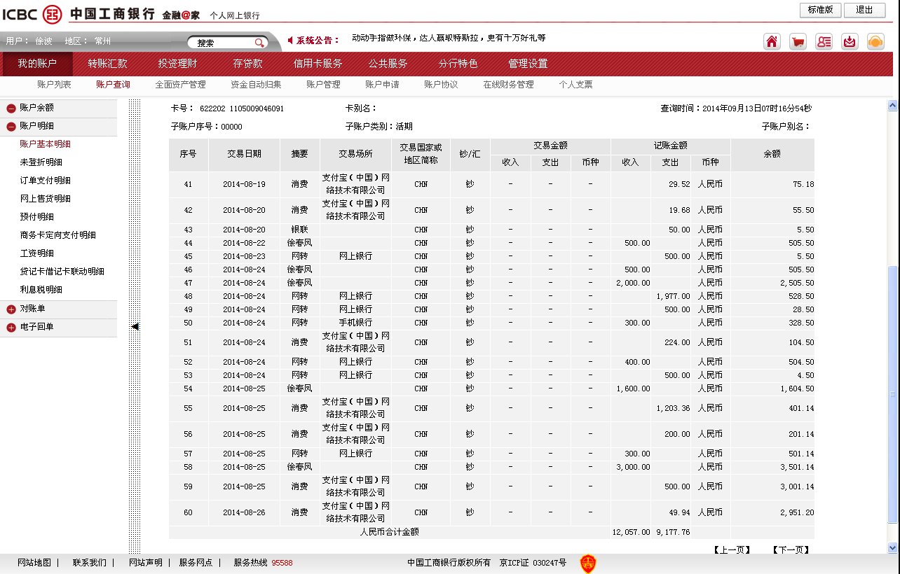Click the red badge icon in footer
This screenshot has height=574, width=900.
[588, 563]
